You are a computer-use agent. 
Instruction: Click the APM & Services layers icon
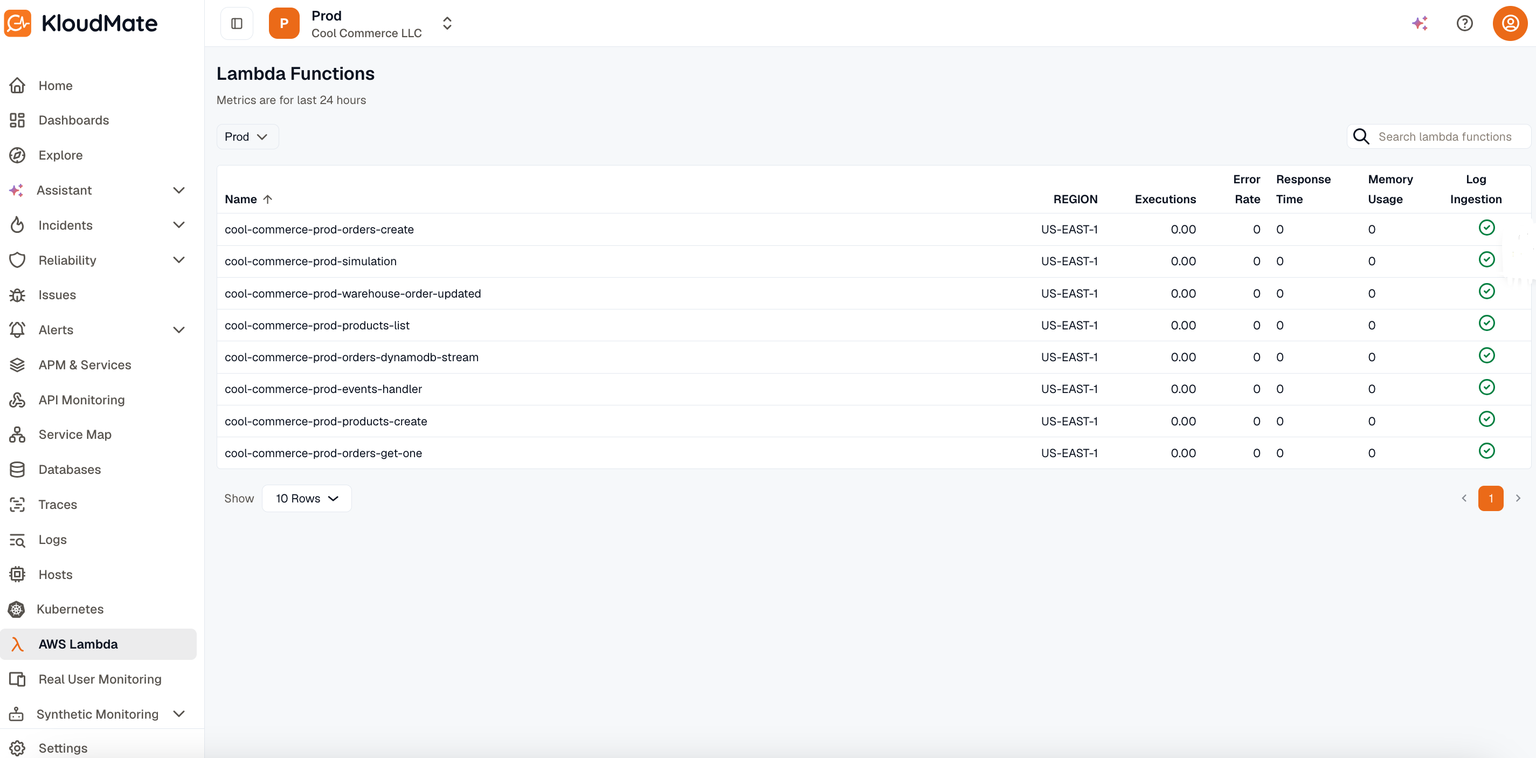17,365
